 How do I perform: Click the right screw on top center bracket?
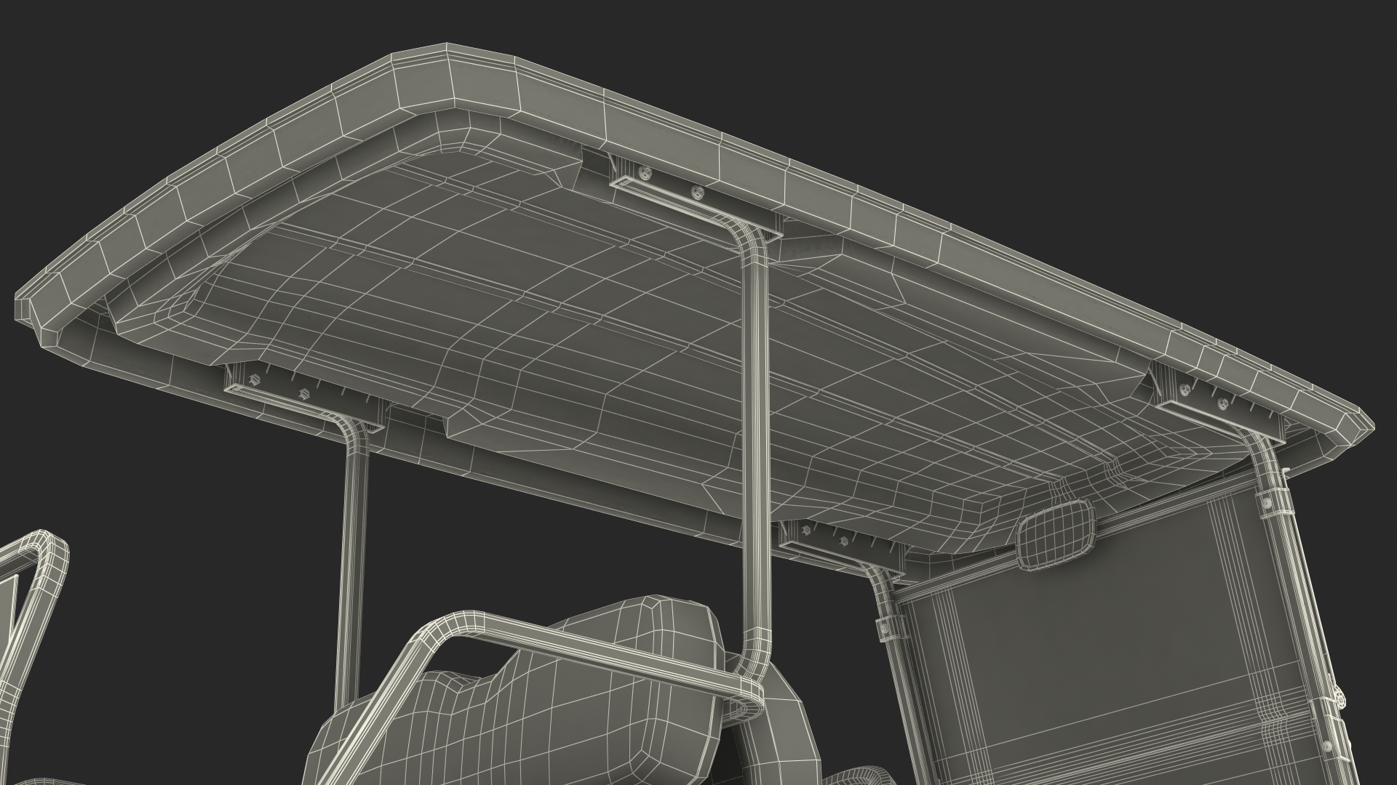click(x=698, y=193)
